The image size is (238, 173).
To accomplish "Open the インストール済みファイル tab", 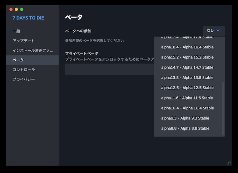I will 33,51.
